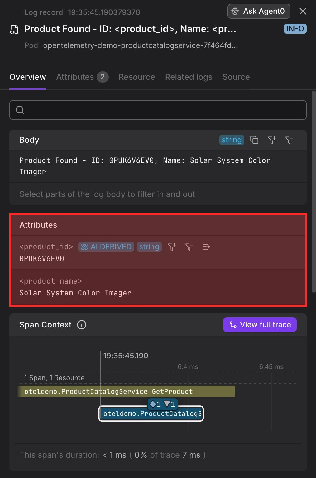
Task: Click the product_id string type badge
Action: coord(149,247)
